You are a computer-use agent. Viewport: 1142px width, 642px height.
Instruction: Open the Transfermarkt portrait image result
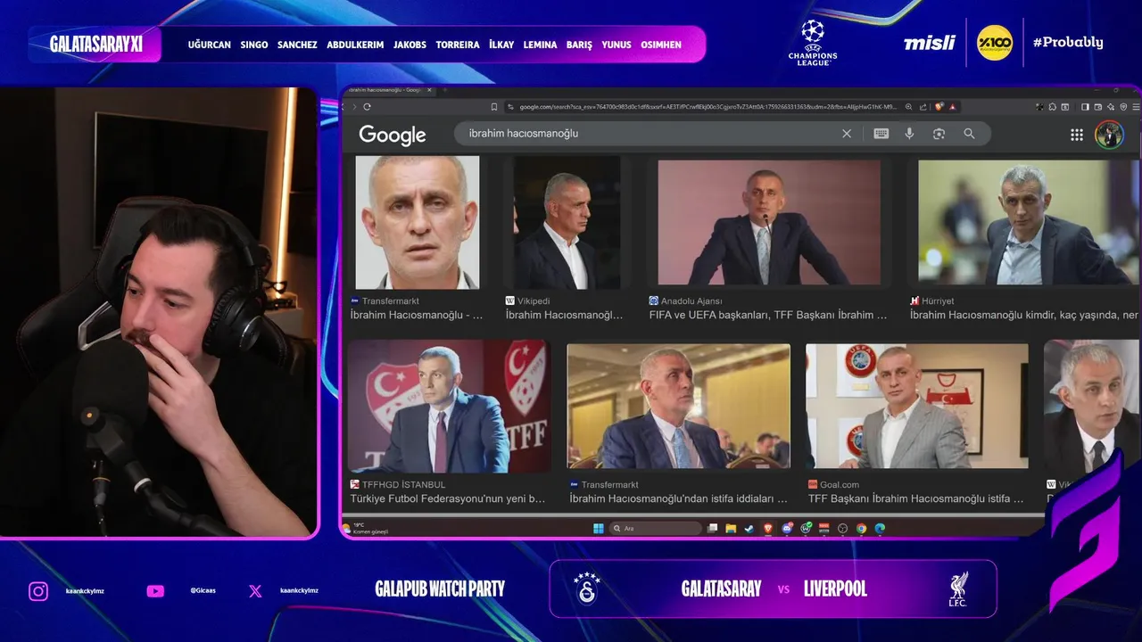tap(418, 222)
